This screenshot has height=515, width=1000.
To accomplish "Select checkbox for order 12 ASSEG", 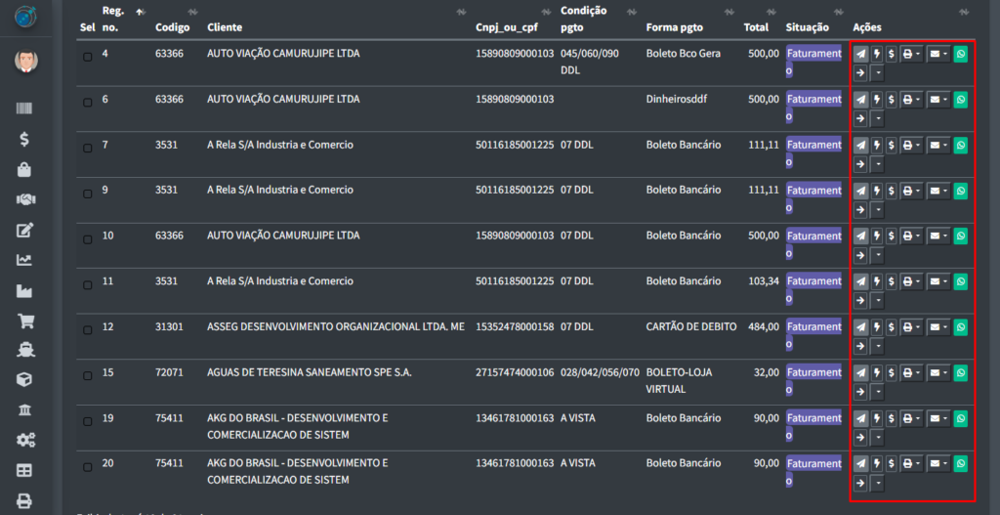I will [87, 330].
